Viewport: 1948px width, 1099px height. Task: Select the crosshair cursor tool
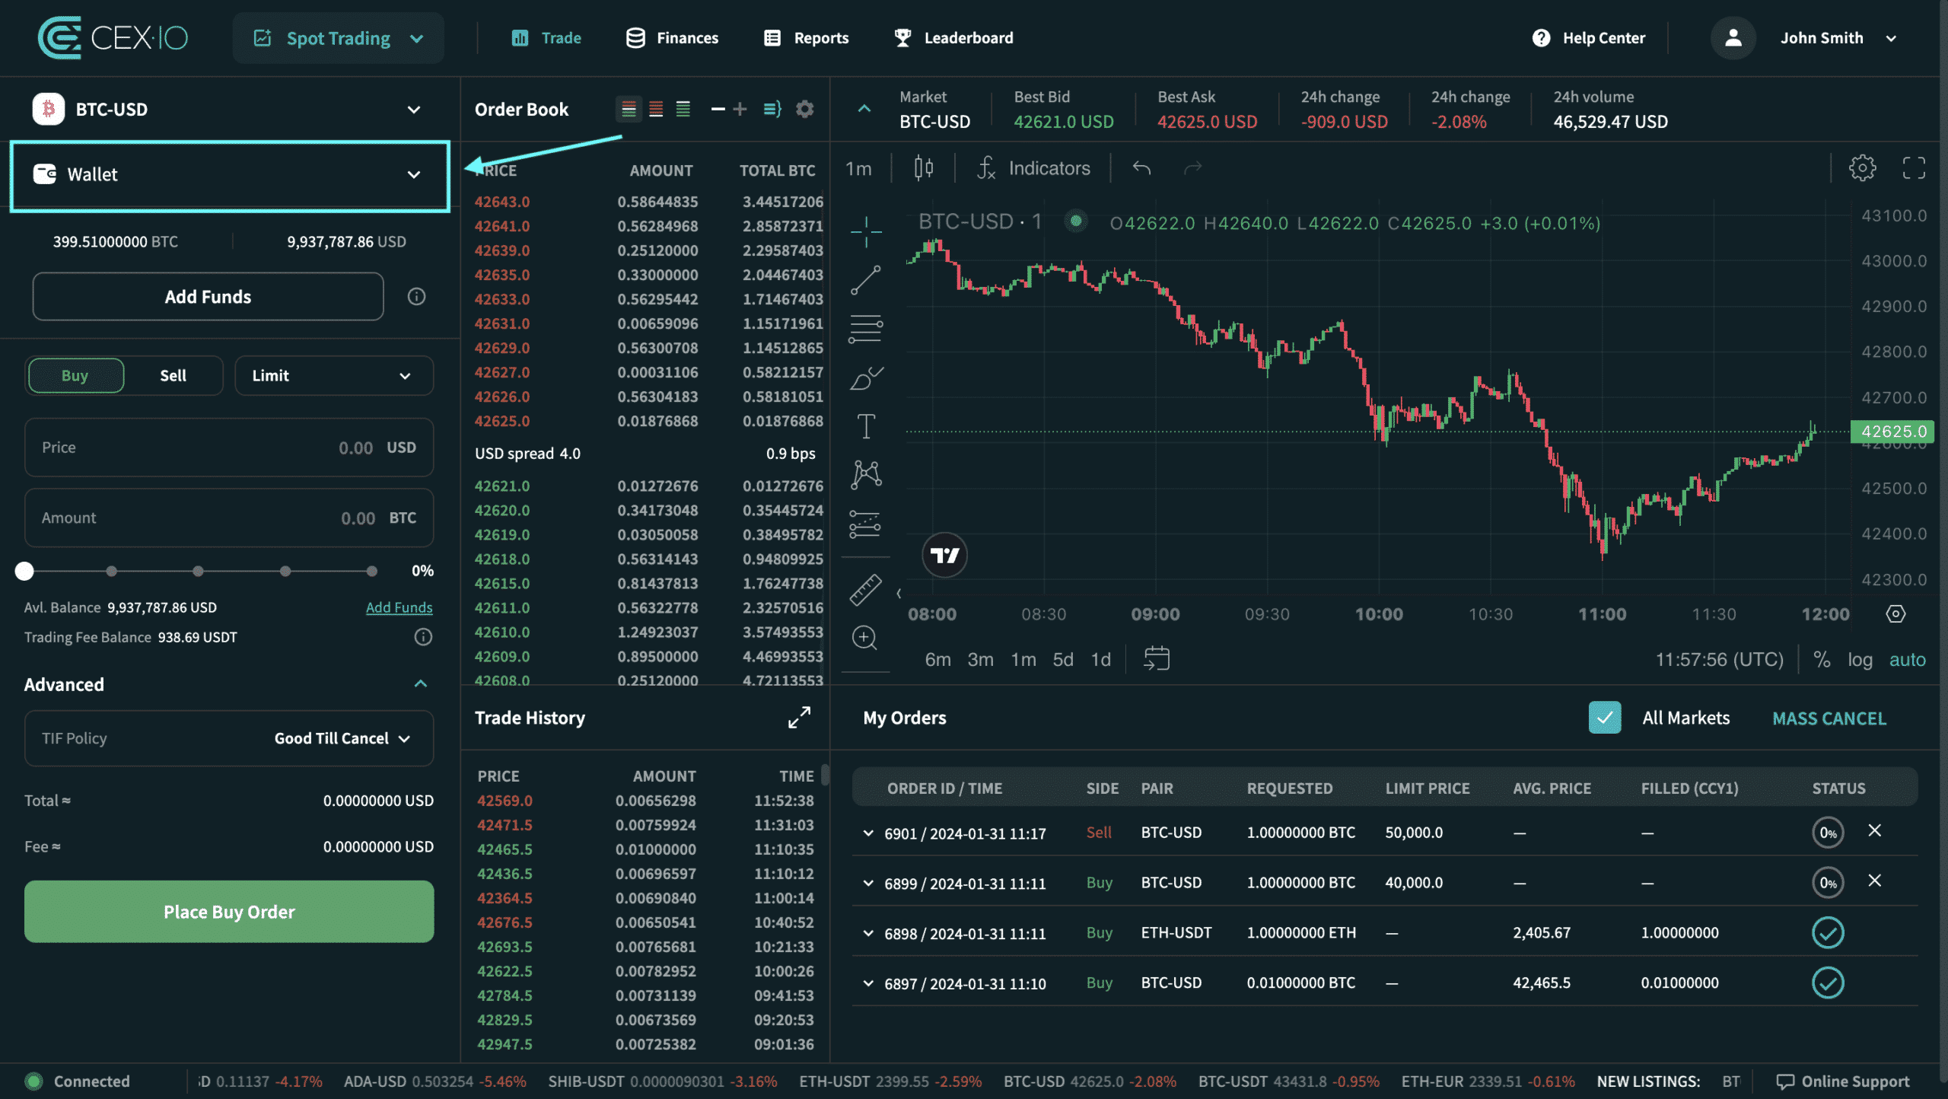(x=866, y=231)
